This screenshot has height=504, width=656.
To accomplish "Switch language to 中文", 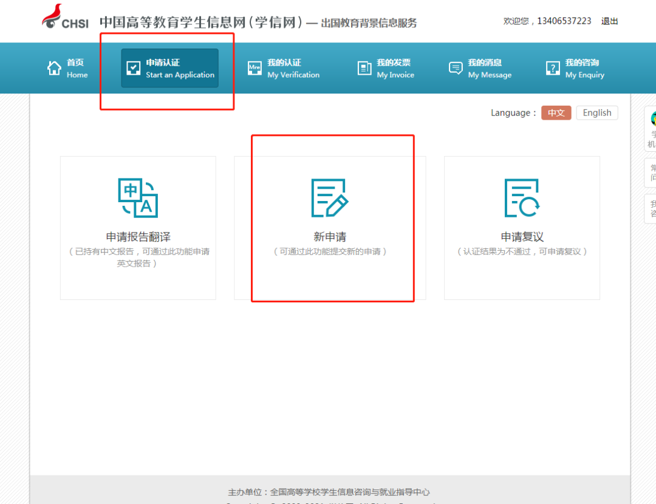I will (x=556, y=113).
